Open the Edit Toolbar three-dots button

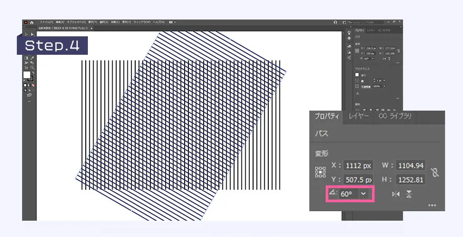click(x=29, y=101)
